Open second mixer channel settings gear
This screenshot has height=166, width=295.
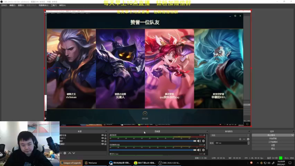(x=204, y=150)
